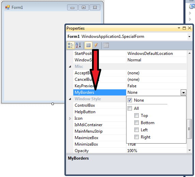Click the Normal window state value
The width and height of the screenshot is (195, 177).
(x=134, y=60)
